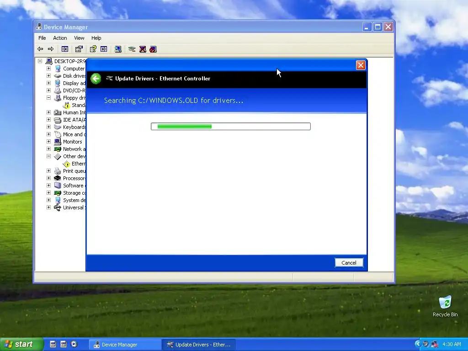Collapse the Floppy drive node
The image size is (468, 351).
[48, 98]
